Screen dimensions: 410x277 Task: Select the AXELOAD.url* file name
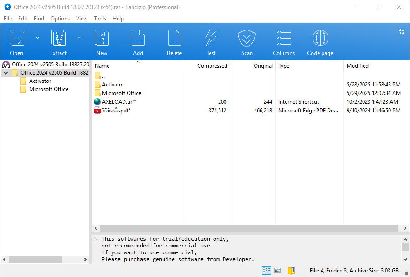pos(119,101)
